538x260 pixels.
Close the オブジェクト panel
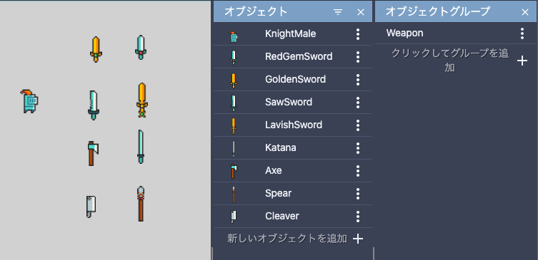coord(361,12)
